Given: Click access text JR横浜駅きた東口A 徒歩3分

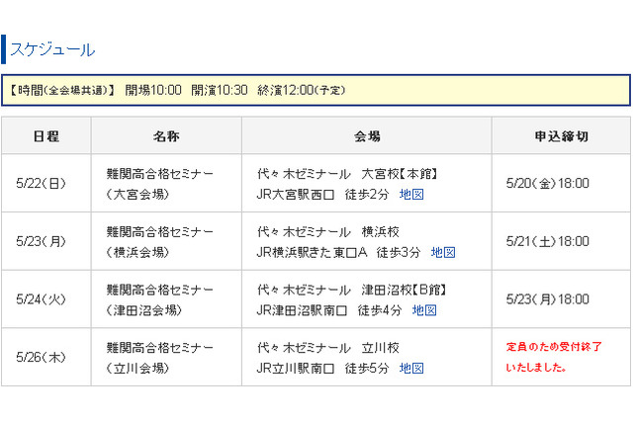Looking at the screenshot, I should [338, 252].
